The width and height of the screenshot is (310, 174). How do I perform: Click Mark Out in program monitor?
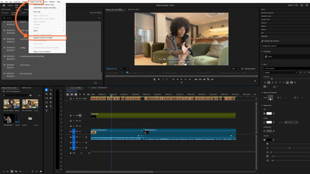click(x=167, y=79)
